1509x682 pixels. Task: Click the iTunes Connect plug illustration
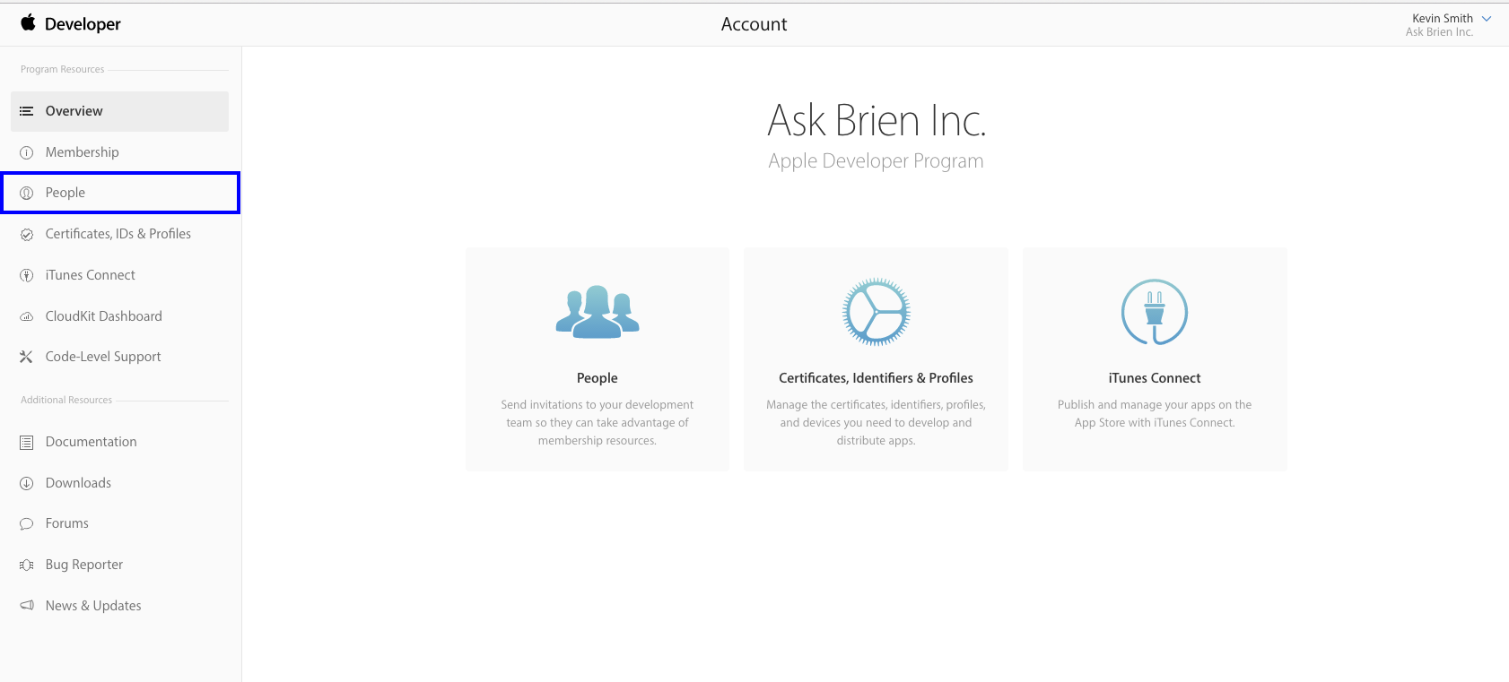1155,312
